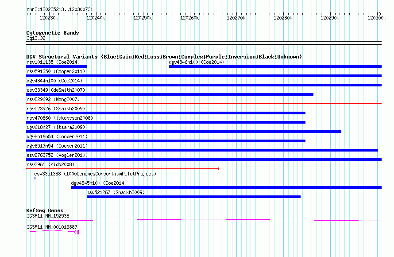Click the 120260k ruler tick label

(189, 18)
